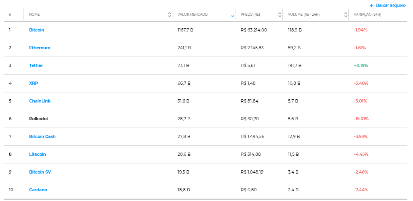The width and height of the screenshot is (413, 201).
Task: Click Bitcoin SV price R$ 1.048,19
Action: [252, 172]
